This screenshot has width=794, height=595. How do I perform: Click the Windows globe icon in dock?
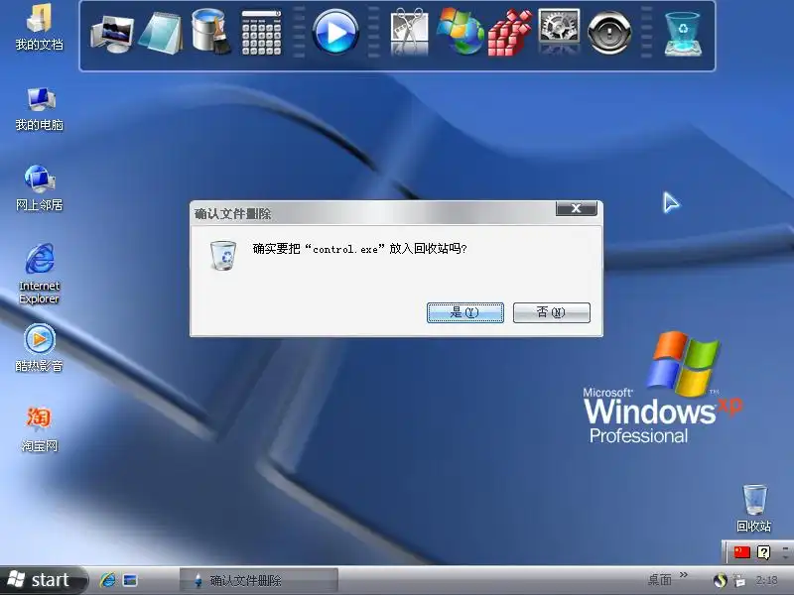[x=460, y=32]
